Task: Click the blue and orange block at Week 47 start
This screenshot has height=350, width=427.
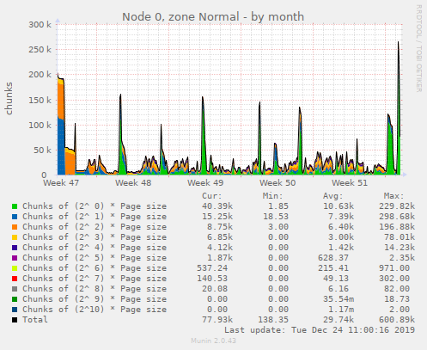Action: 61,125
